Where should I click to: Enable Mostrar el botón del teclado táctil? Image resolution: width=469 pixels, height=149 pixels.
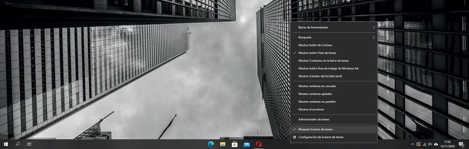pyautogui.click(x=334, y=76)
